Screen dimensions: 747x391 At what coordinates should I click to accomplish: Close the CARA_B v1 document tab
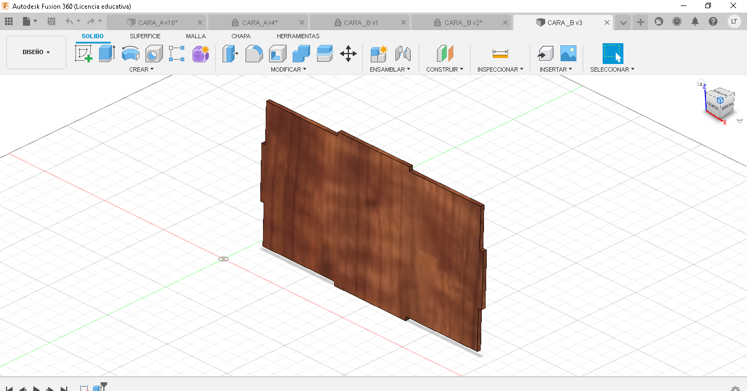pyautogui.click(x=404, y=22)
